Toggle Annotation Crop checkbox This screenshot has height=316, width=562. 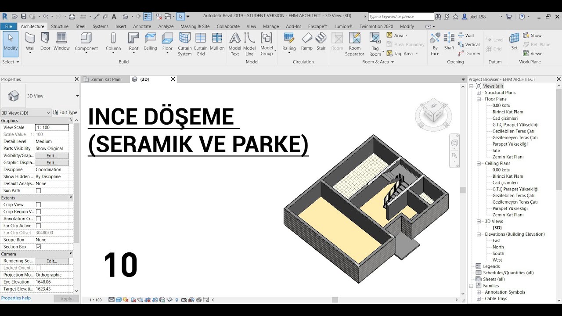(x=38, y=219)
